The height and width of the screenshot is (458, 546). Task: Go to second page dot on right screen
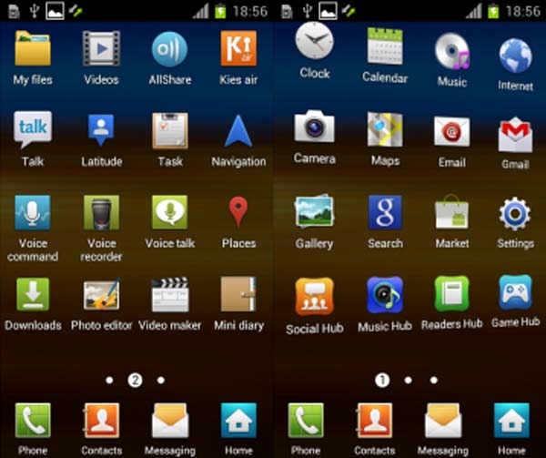[x=408, y=380]
